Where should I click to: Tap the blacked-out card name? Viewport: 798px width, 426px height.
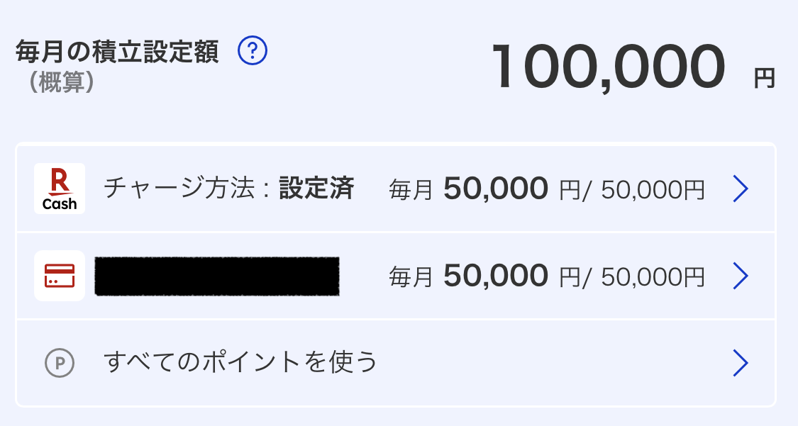pyautogui.click(x=217, y=276)
